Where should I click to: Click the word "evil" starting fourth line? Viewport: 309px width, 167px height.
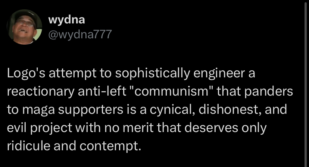(x=17, y=128)
